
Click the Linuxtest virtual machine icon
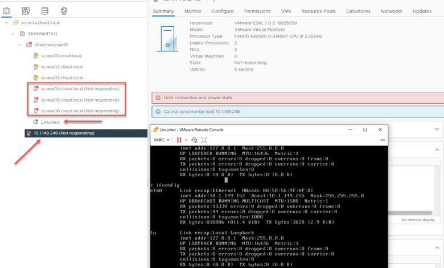36,122
